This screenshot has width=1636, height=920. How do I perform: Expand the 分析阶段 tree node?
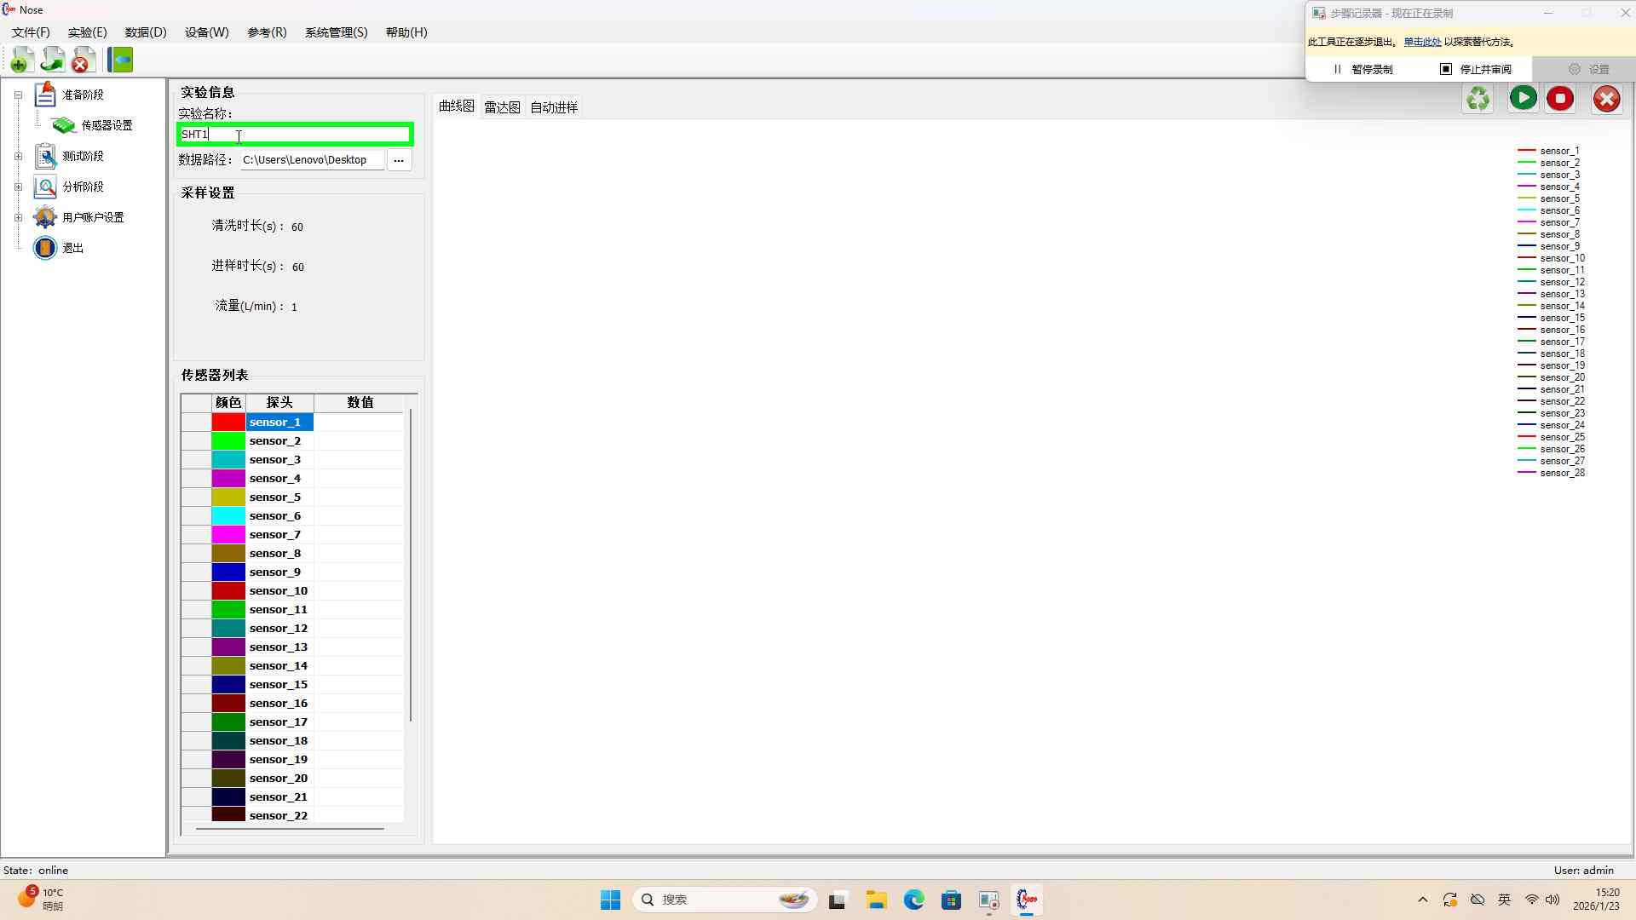pyautogui.click(x=18, y=187)
